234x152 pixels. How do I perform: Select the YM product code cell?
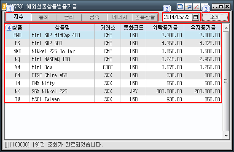[x=17, y=67]
